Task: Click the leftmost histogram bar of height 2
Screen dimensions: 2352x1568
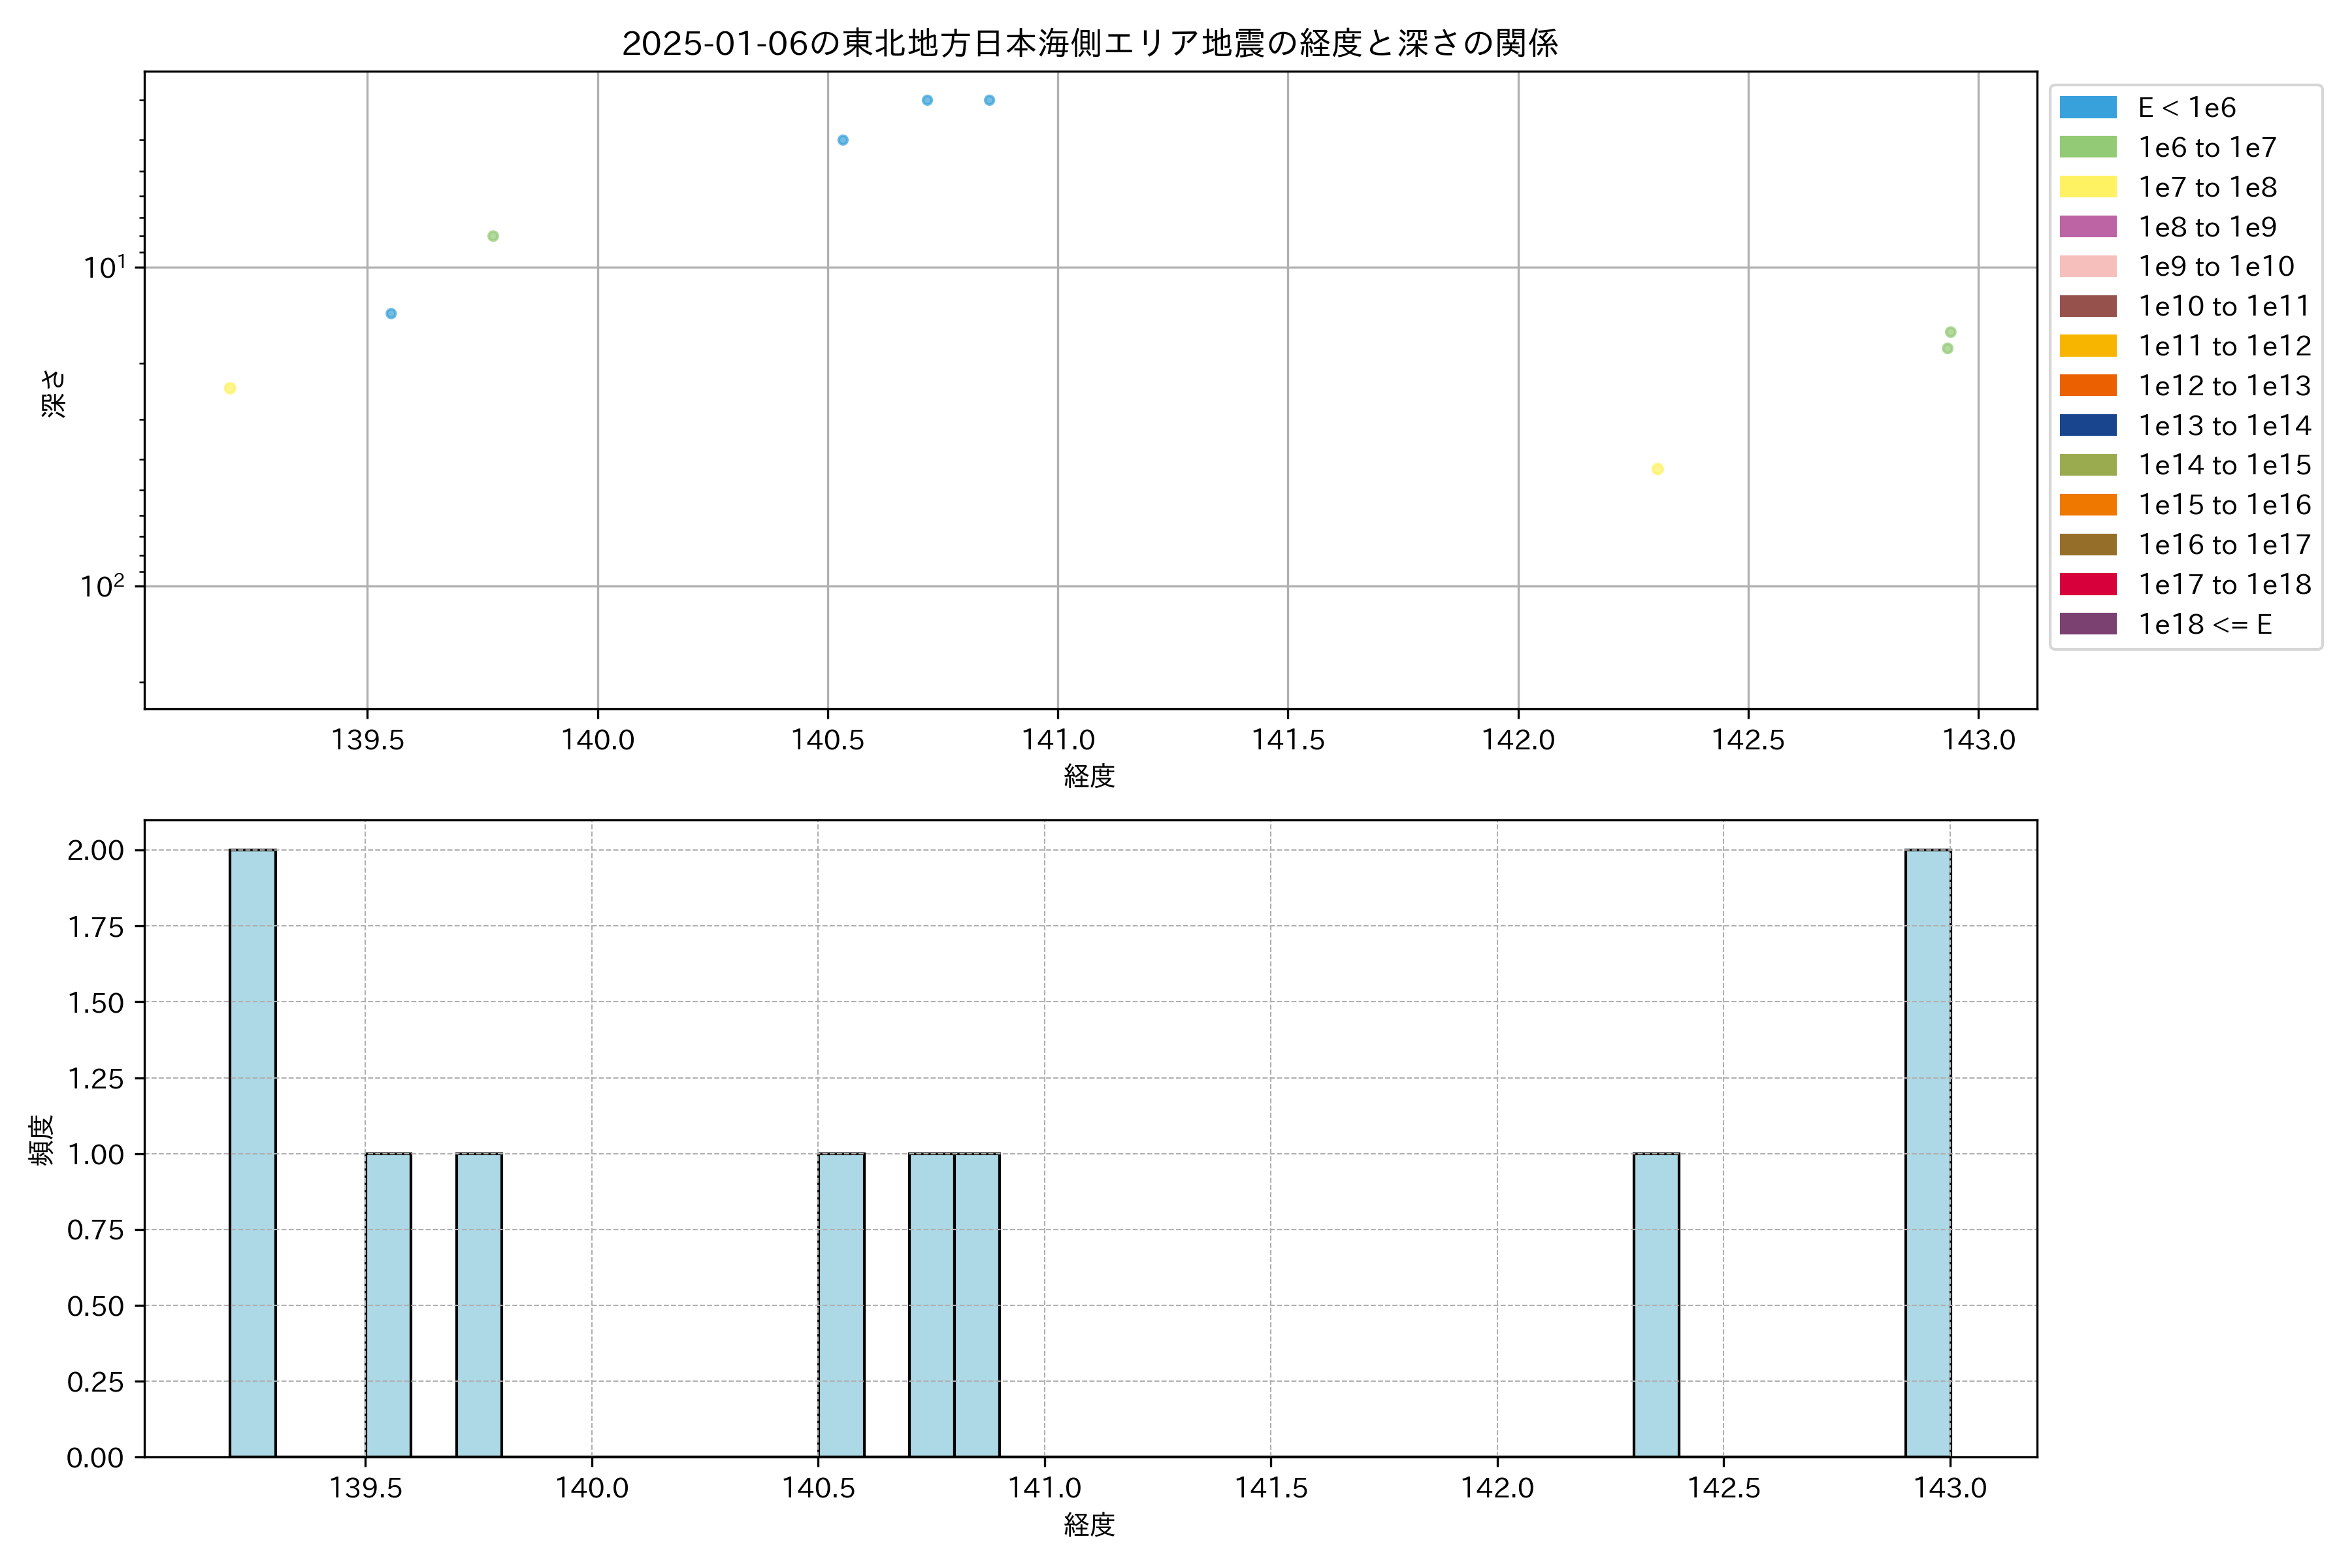Action: (253, 1153)
